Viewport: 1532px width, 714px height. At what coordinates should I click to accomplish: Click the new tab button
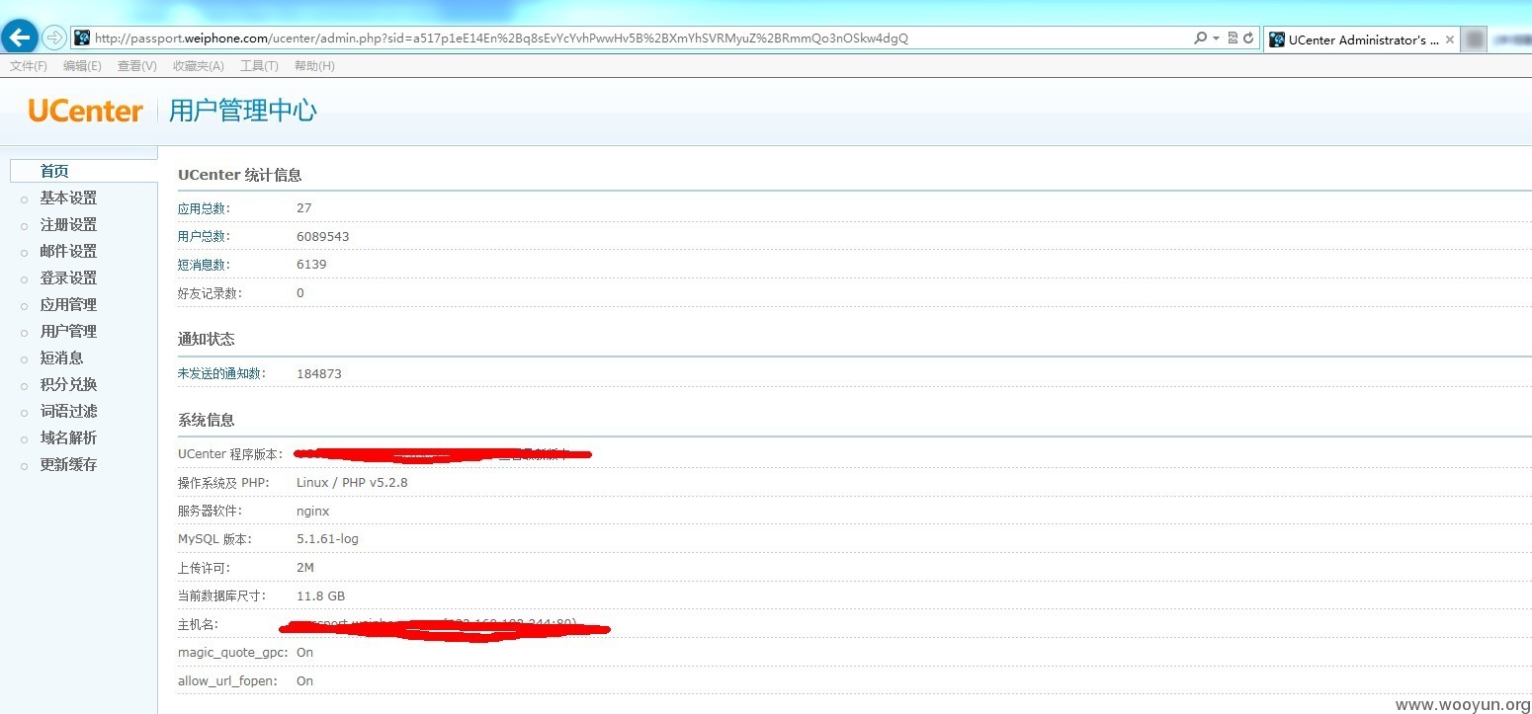pyautogui.click(x=1475, y=40)
